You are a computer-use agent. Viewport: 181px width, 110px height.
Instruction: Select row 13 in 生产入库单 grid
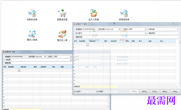click(125, 84)
